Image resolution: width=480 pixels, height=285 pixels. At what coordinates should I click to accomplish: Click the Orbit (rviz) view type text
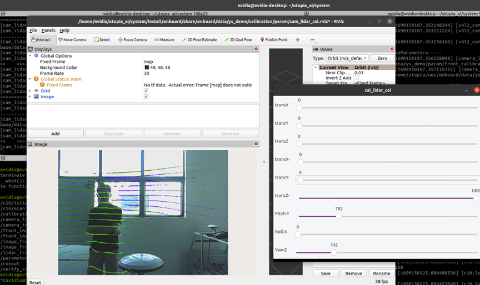coord(367,67)
